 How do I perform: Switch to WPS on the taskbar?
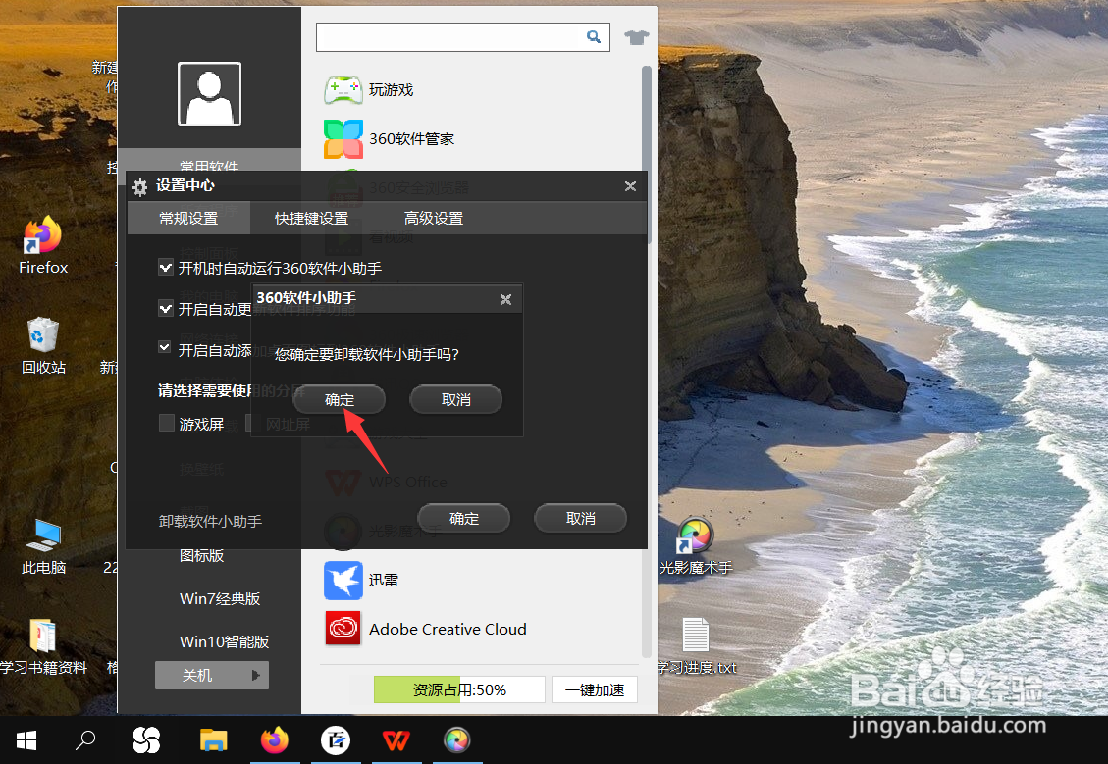pos(396,740)
